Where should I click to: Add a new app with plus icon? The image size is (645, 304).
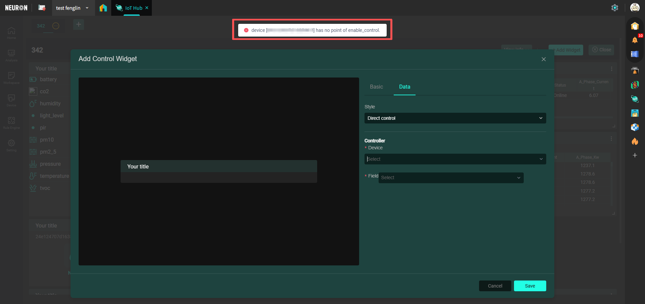[x=635, y=155]
